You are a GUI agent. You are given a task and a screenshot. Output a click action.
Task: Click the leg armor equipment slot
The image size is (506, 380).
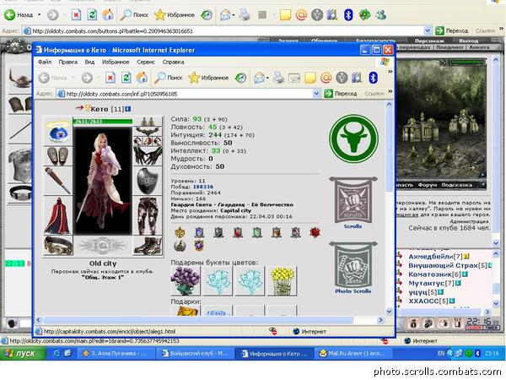148,215
